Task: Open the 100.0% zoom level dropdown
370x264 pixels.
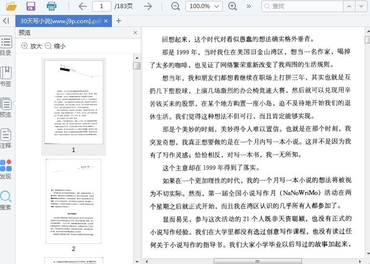Action: coord(204,6)
